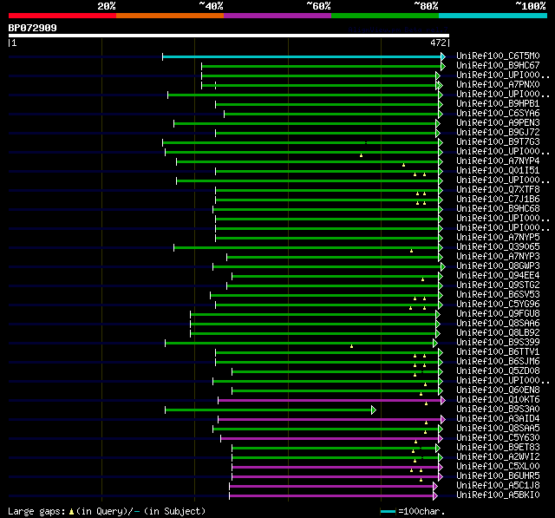Viewport: 555px width, 518px height.
Task: Open hit UniRef100_B9HPB1
Action: point(498,104)
